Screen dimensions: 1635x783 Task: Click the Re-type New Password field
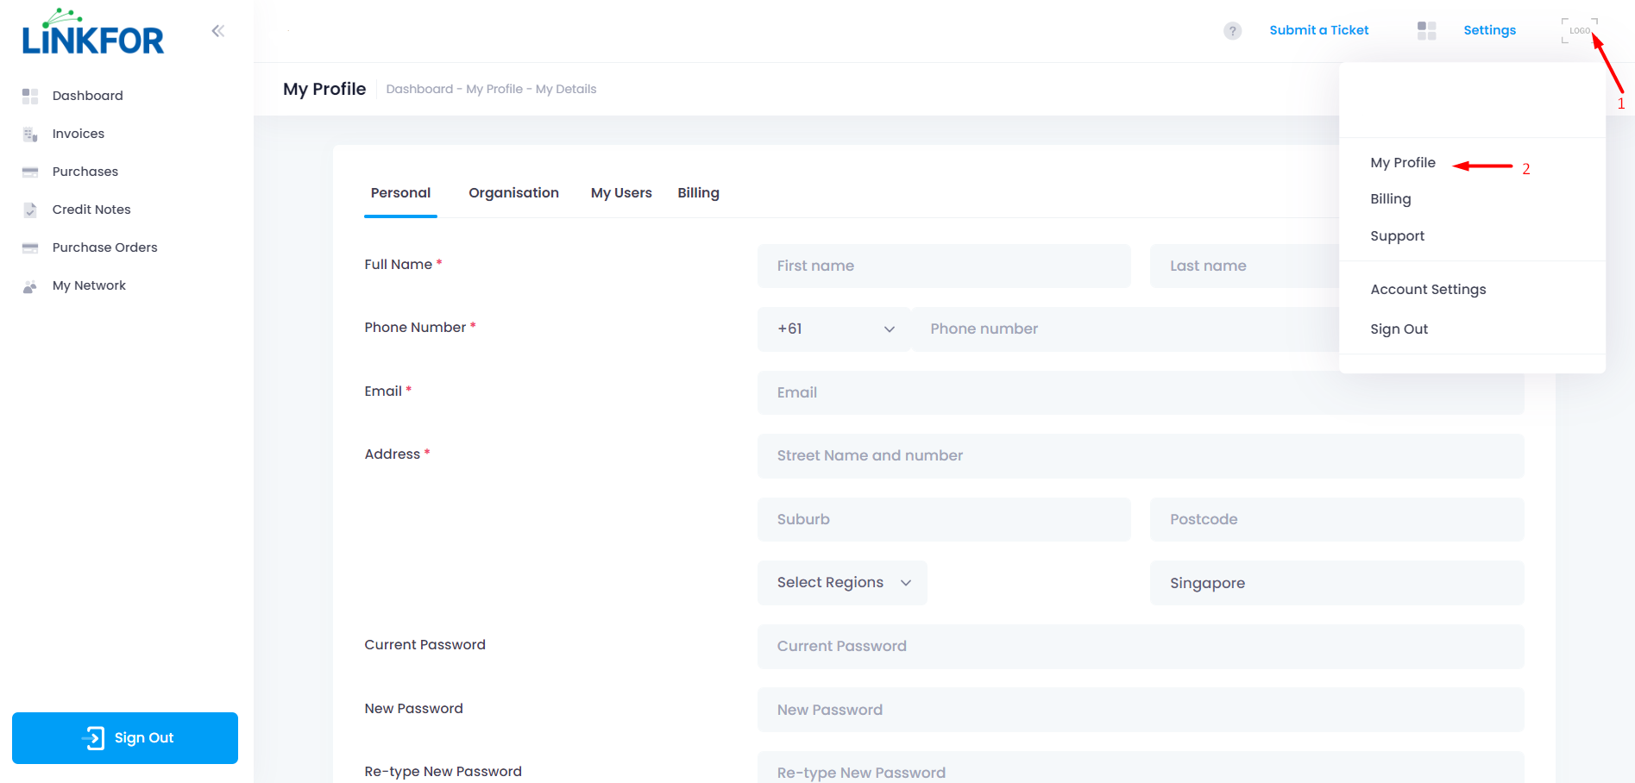click(x=1141, y=767)
